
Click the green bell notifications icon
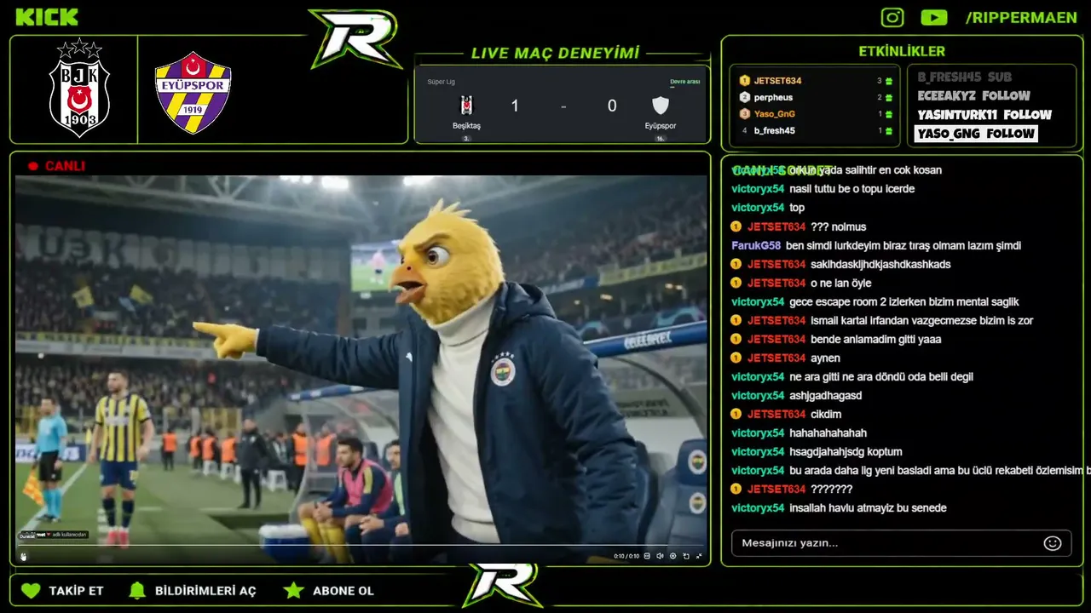point(136,590)
